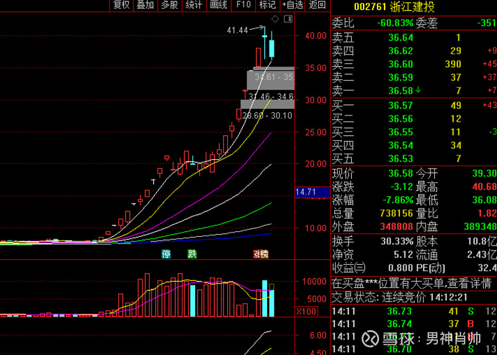Click the 40.00 price axis label

click(x=316, y=36)
